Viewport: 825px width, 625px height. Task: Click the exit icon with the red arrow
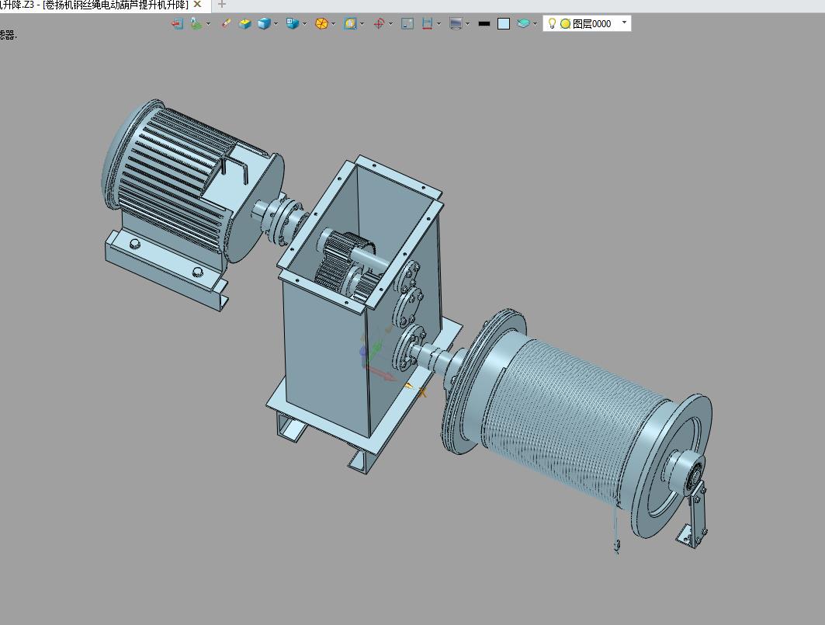(x=177, y=24)
